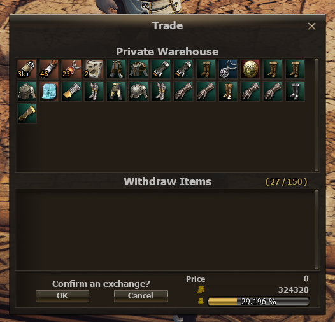
Task: Cancel the exchange confirmation
Action: pyautogui.click(x=141, y=296)
